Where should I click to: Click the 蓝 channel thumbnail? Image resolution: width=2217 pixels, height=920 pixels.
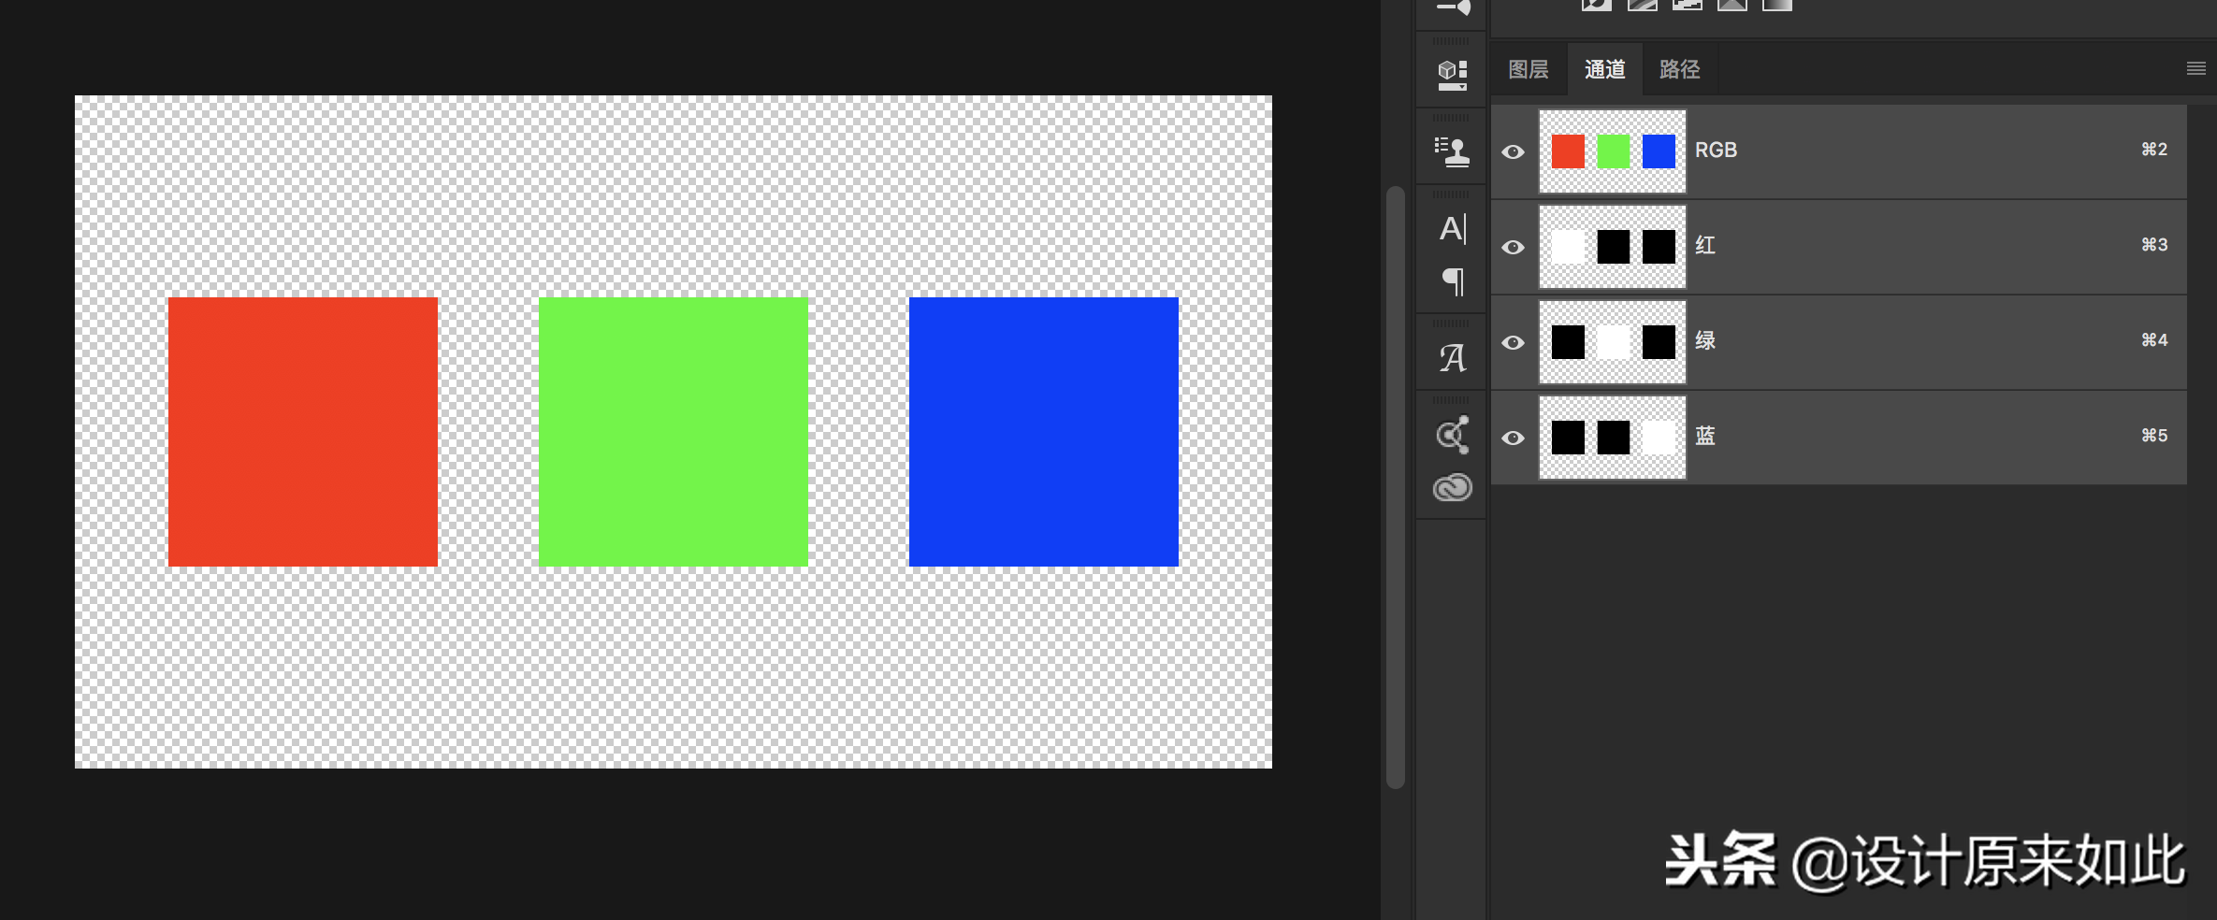(1613, 438)
